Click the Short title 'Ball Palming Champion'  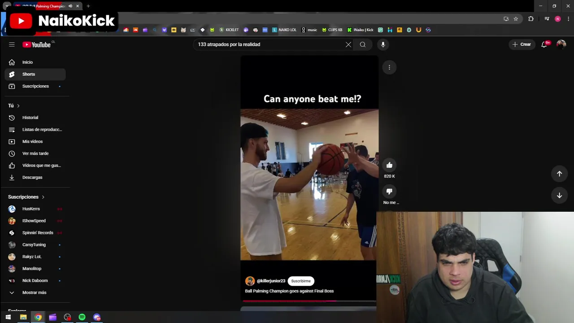click(289, 291)
